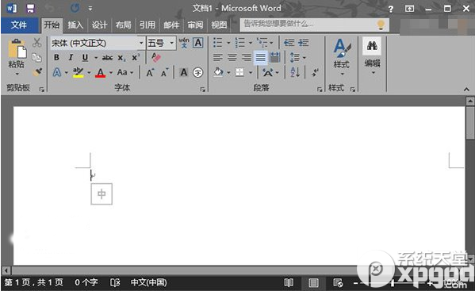Image resolution: width=475 pixels, height=291 pixels.
Task: Align text left
Action: tap(217, 58)
